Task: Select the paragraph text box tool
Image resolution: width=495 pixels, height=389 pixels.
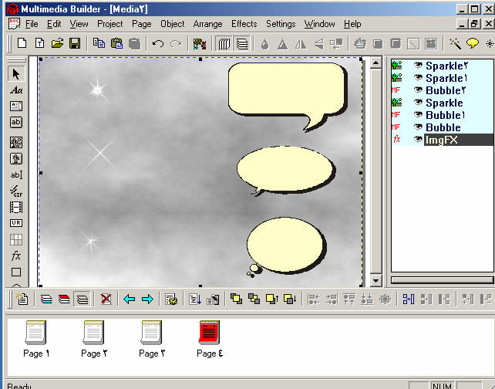Action: click(x=15, y=107)
